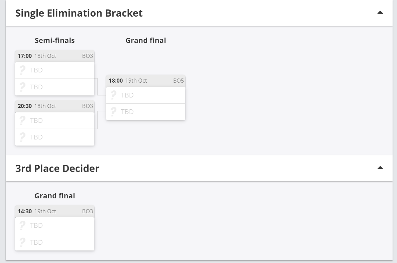This screenshot has height=263, width=397.
Task: Click the Single Elimination Bracket title
Action: [79, 13]
